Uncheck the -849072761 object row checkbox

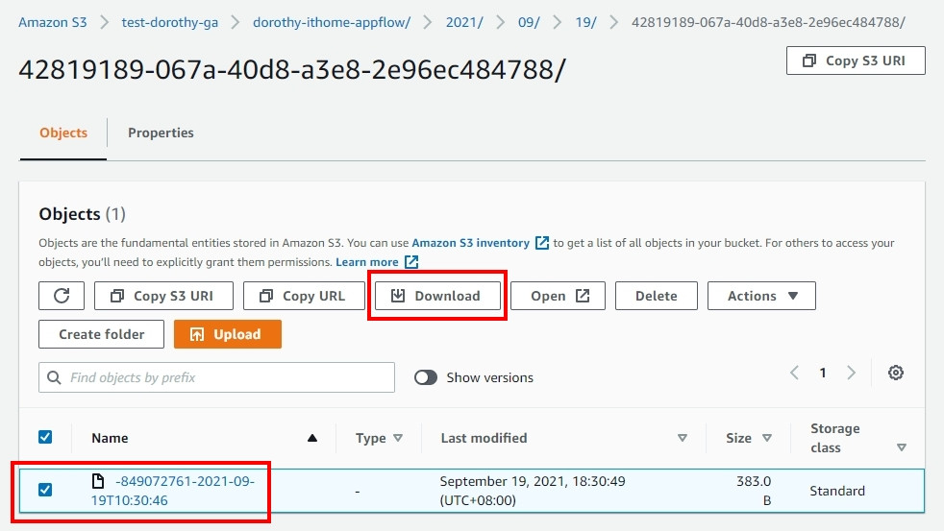pos(45,490)
